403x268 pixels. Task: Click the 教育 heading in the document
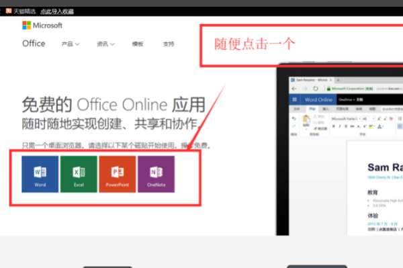click(x=373, y=193)
